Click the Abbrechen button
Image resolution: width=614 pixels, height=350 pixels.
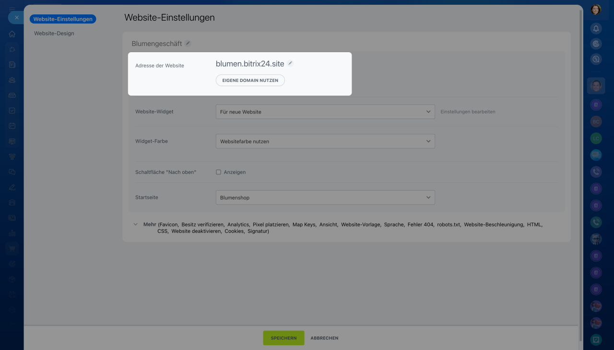[x=324, y=338]
